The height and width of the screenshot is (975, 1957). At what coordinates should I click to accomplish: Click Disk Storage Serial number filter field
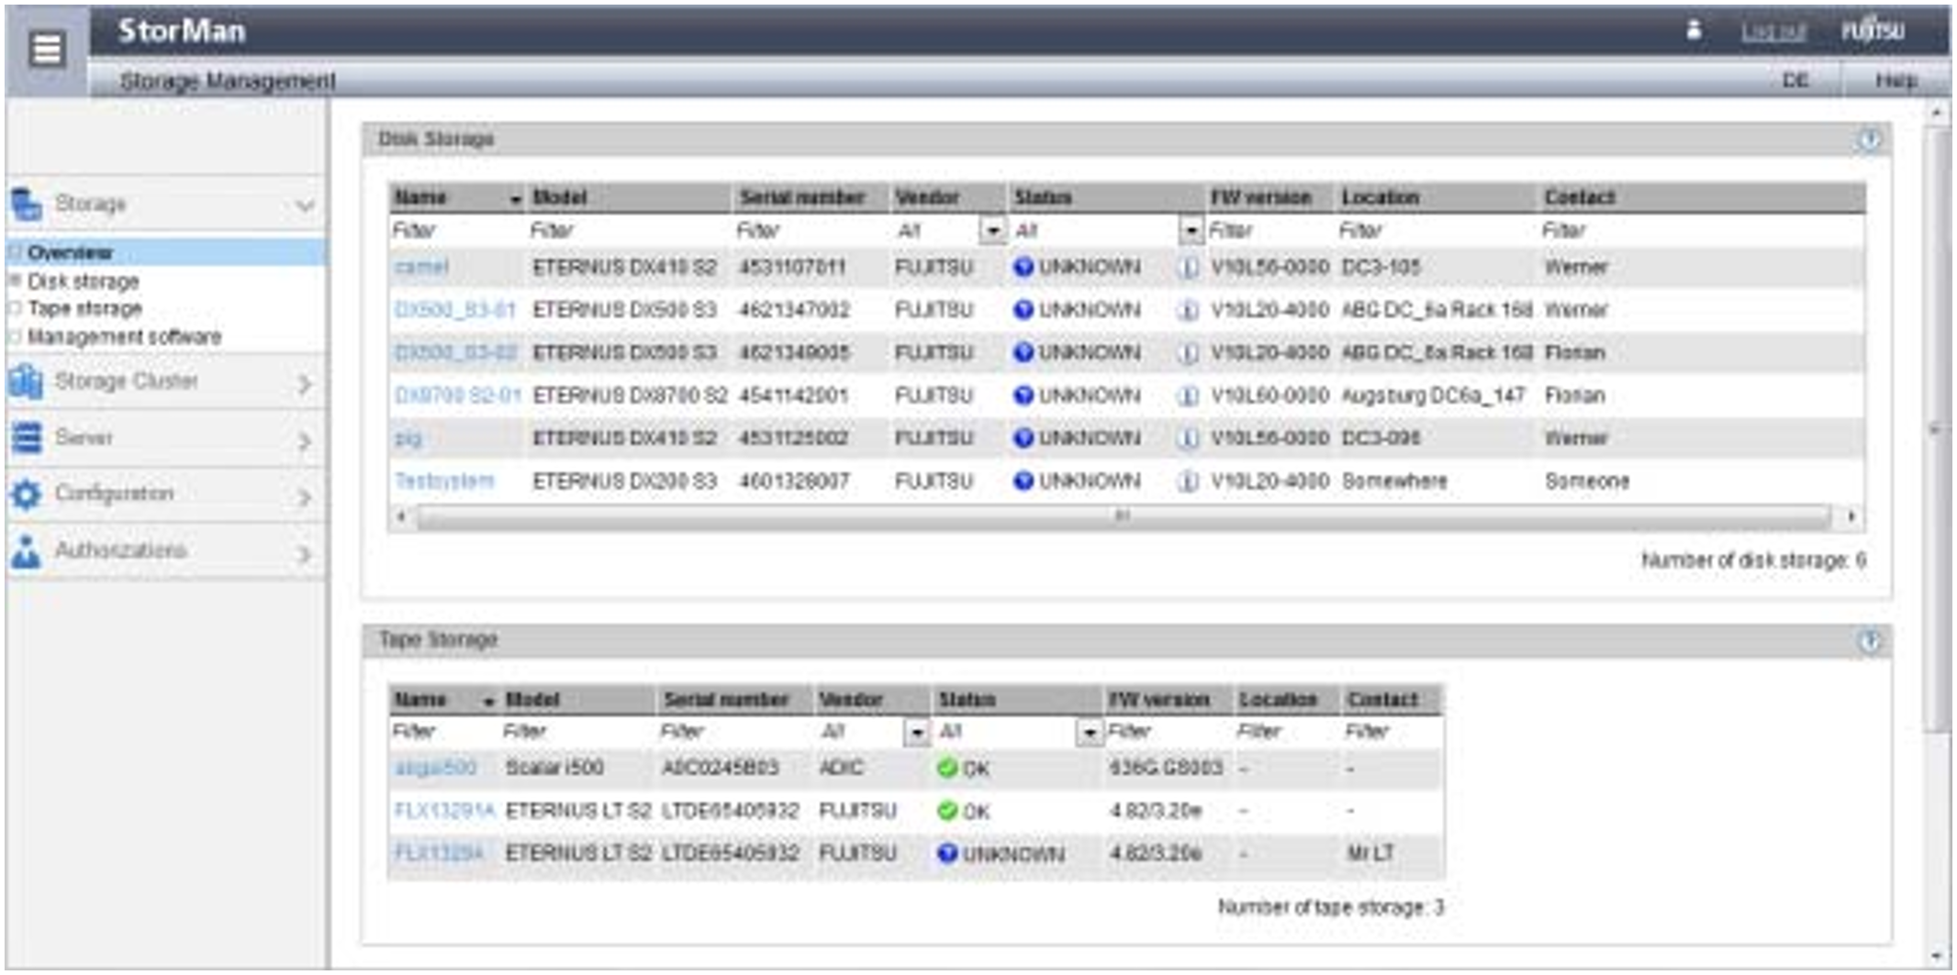(811, 230)
